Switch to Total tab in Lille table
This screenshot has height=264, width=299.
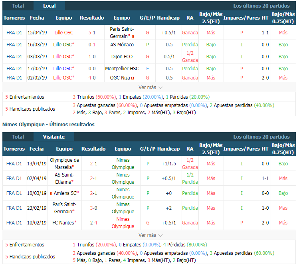pos(18,6)
